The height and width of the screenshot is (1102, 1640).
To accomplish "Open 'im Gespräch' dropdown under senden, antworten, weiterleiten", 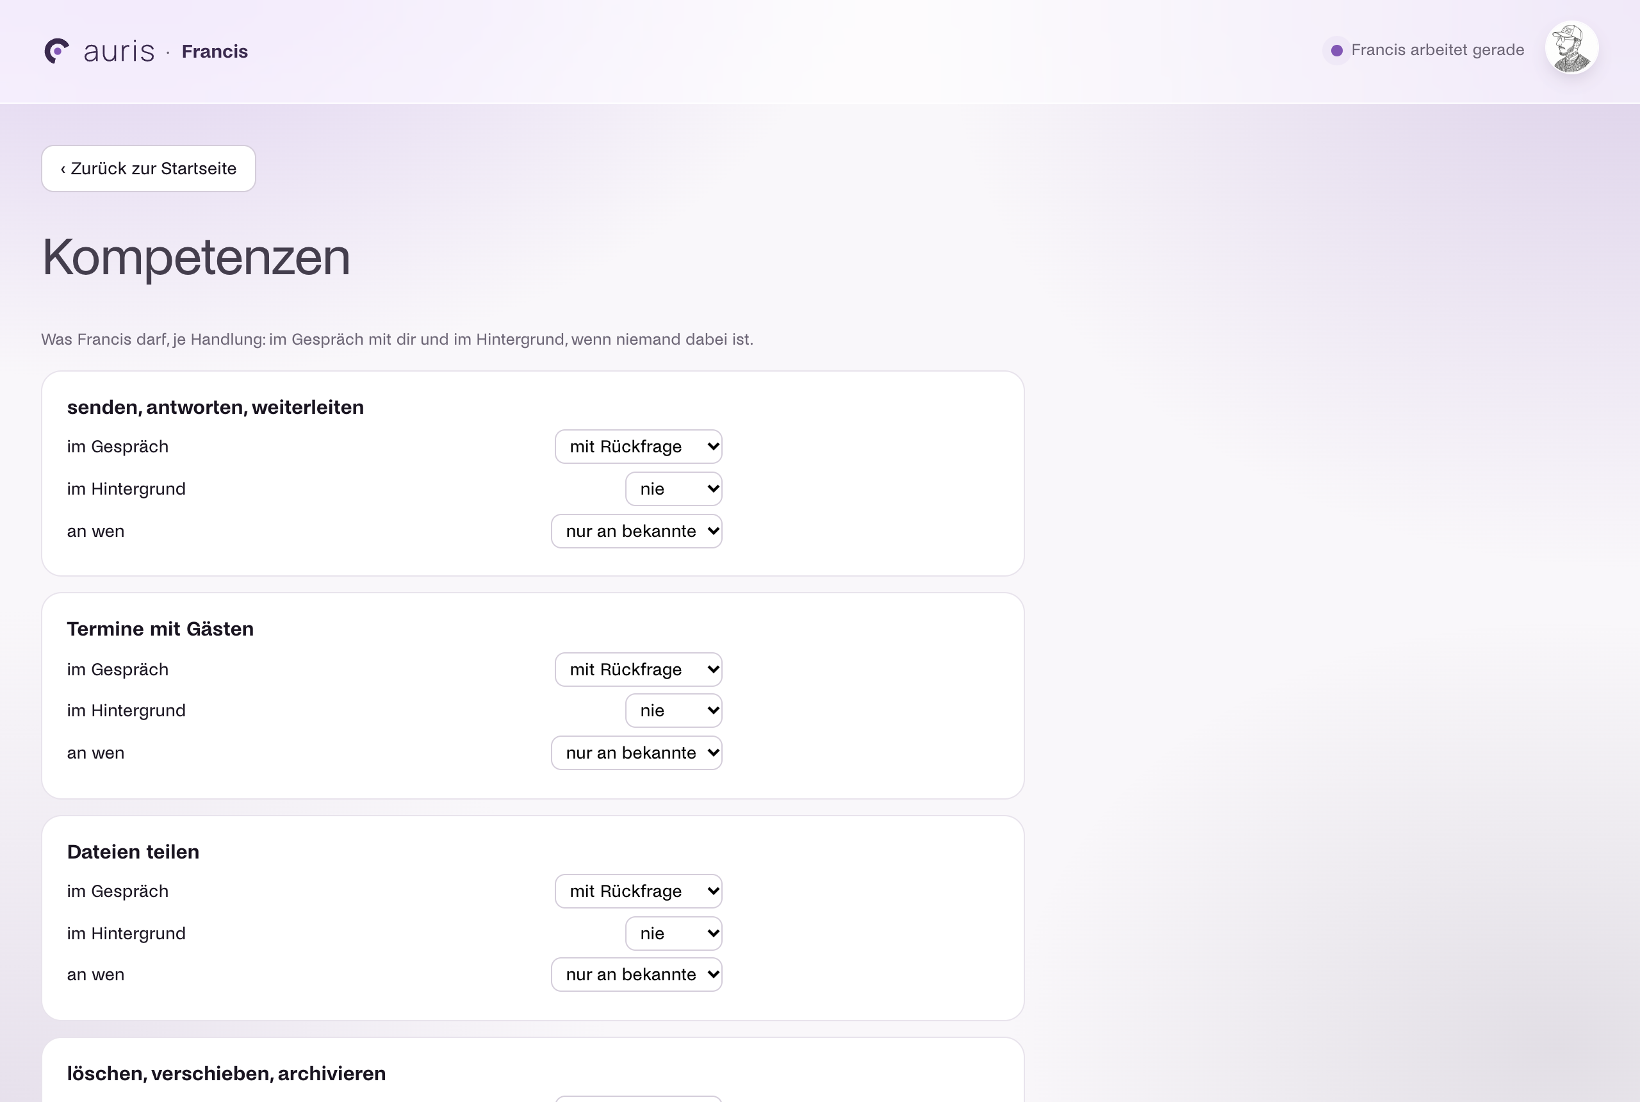I will (x=638, y=447).
